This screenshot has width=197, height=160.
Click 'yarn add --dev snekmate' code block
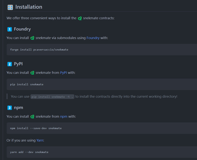pos(102,152)
